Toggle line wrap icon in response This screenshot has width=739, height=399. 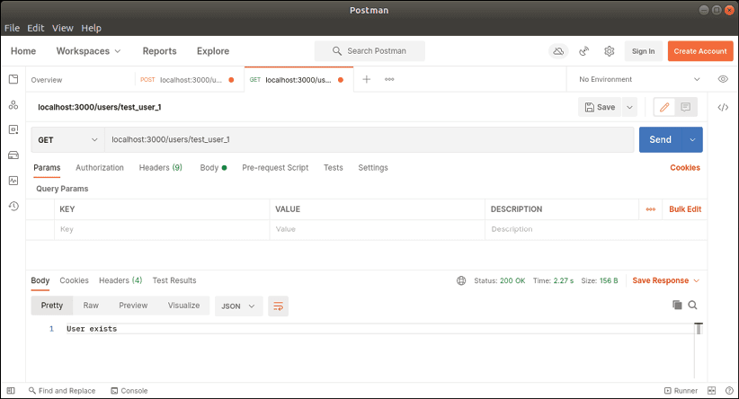tap(278, 306)
